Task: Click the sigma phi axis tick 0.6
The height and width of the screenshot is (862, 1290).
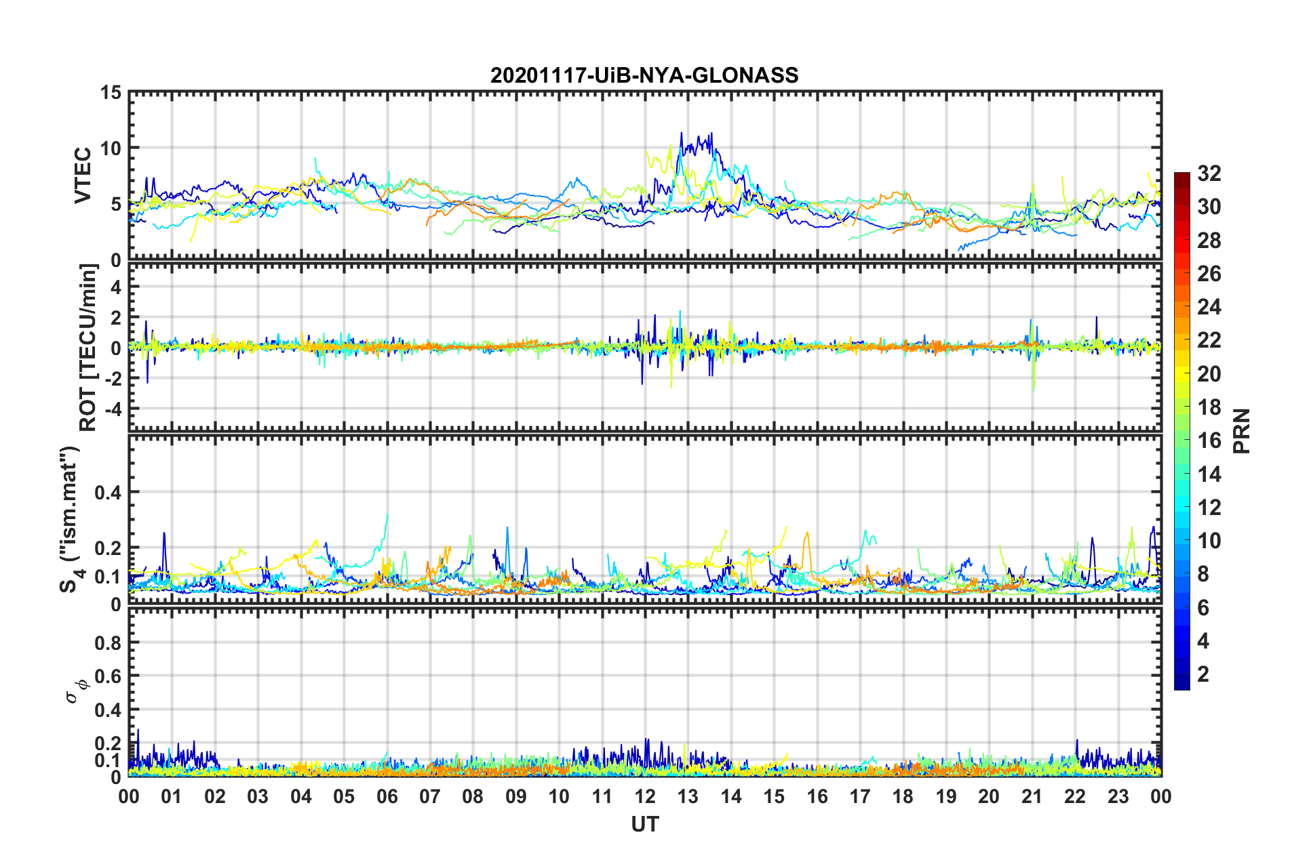Action: click(x=108, y=676)
